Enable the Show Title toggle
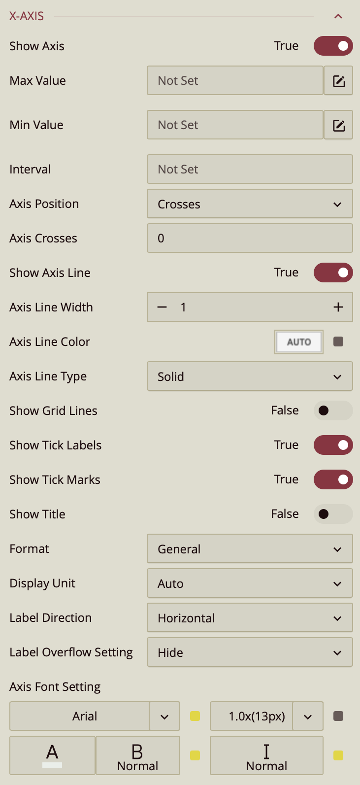 tap(333, 514)
